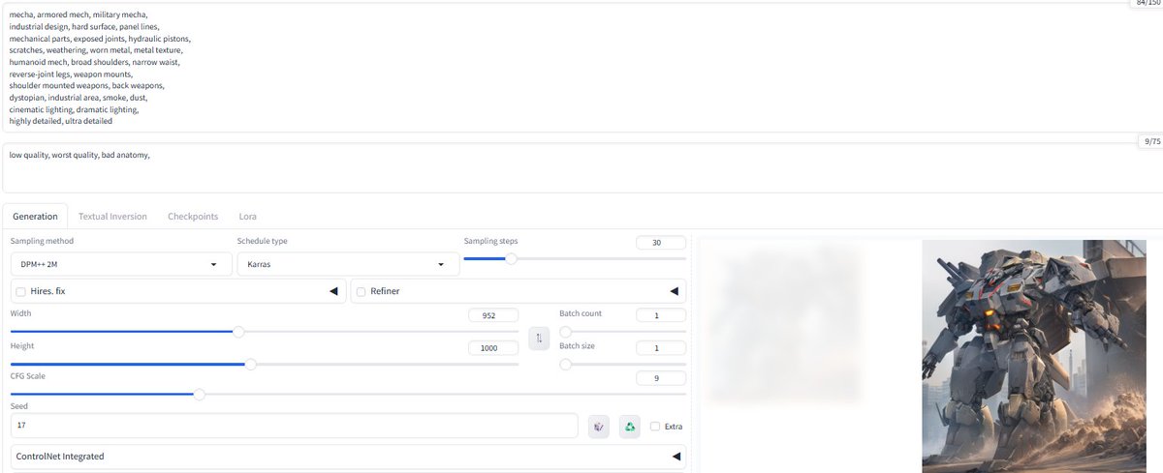Adjust the Width slider handle
Image resolution: width=1163 pixels, height=473 pixels.
238,332
